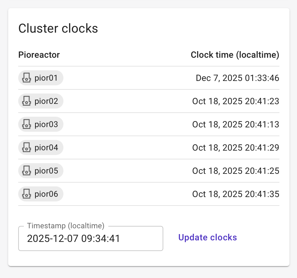Click the pior03 name text
Viewport: 297px width, 278px height.
tap(46, 124)
